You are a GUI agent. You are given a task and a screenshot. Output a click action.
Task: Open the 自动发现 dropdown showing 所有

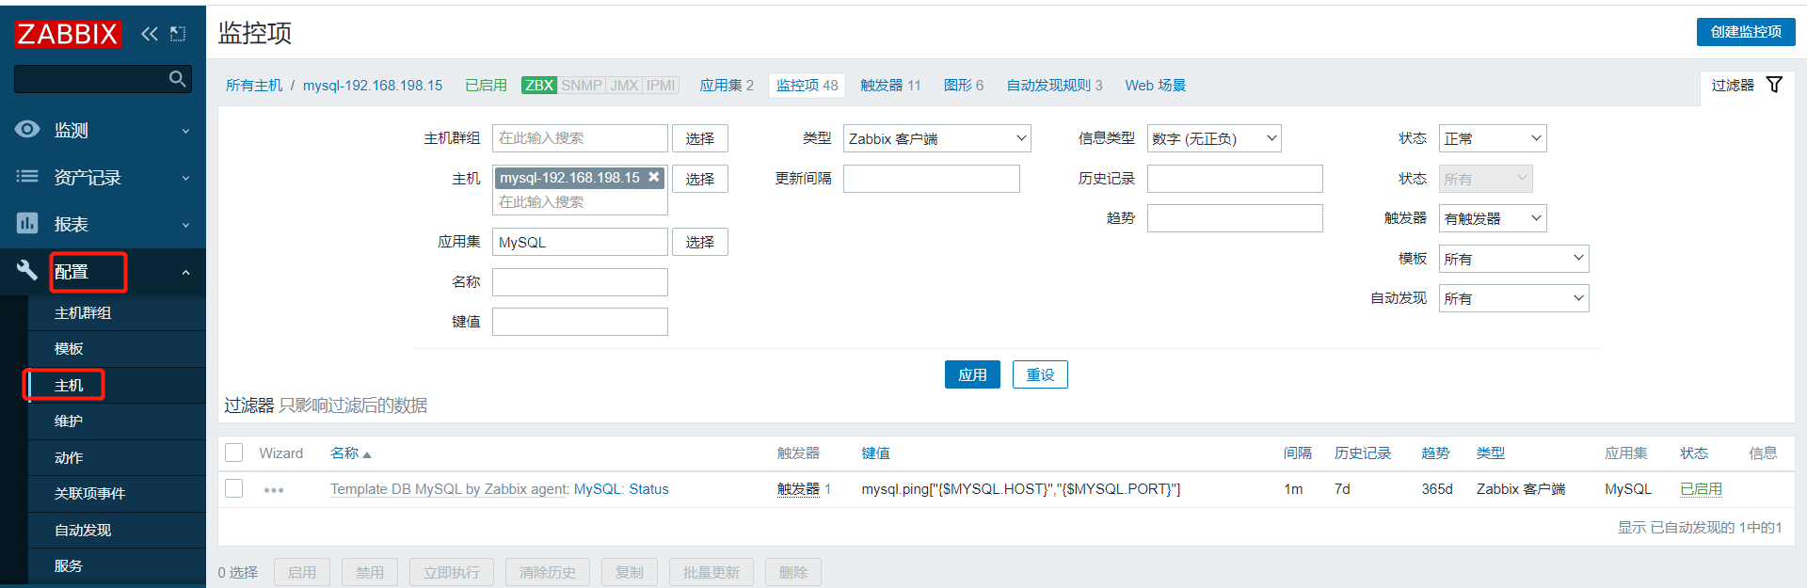click(1513, 298)
